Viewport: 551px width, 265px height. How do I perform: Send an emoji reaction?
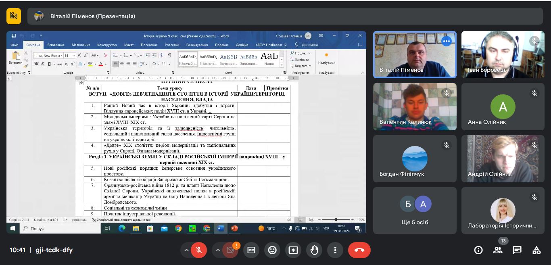point(272,250)
